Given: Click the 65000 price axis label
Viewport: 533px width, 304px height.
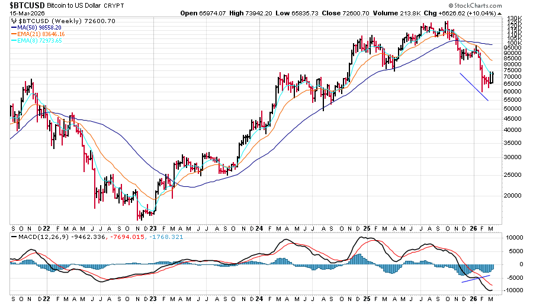Looking at the screenshot, I should pos(512,84).
